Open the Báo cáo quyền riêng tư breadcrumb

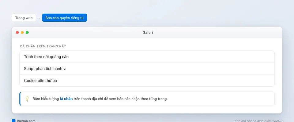tap(65, 18)
